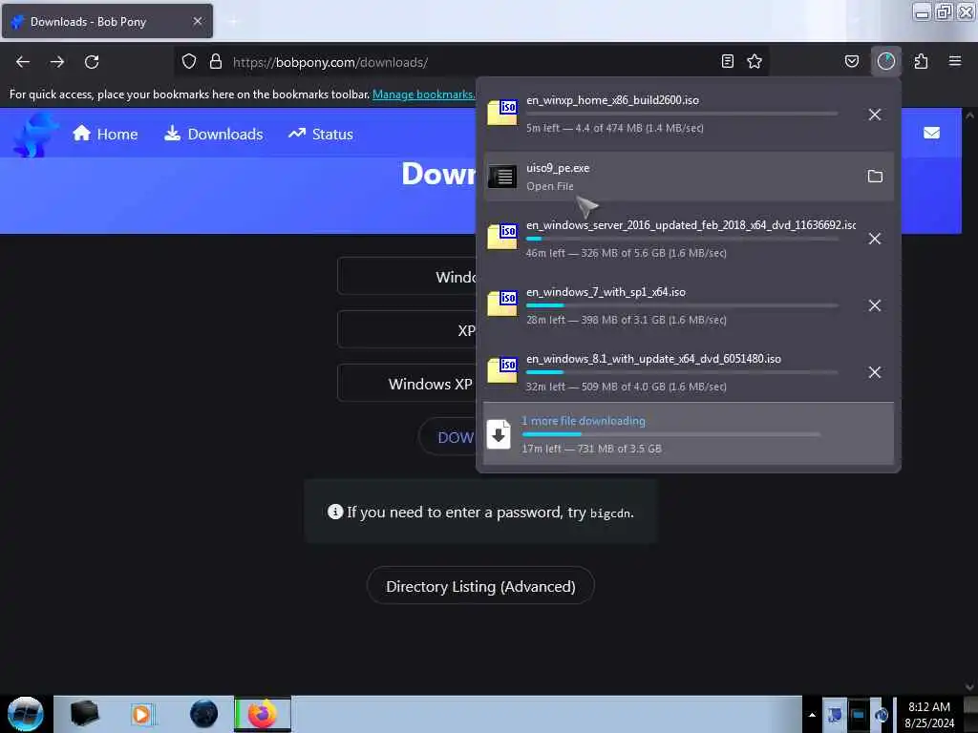Go to Home in the site navigation
This screenshot has height=733, width=978.
105,134
